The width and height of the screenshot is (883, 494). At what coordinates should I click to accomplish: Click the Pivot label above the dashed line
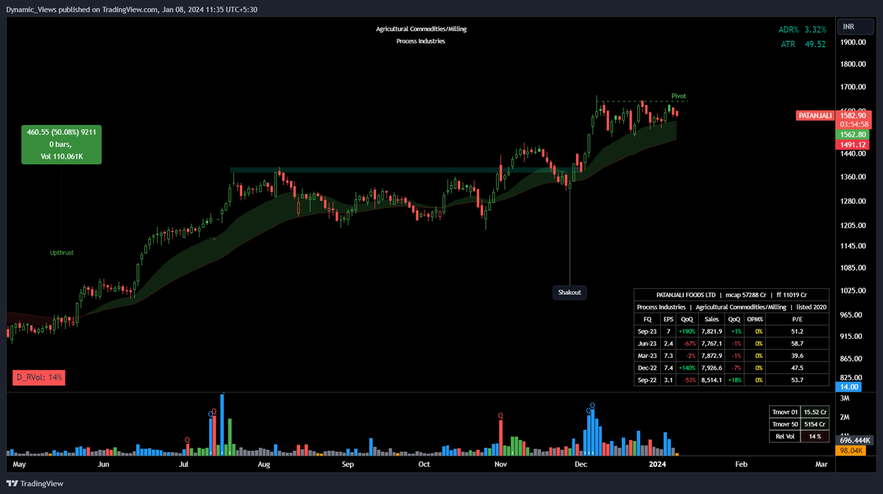point(678,96)
